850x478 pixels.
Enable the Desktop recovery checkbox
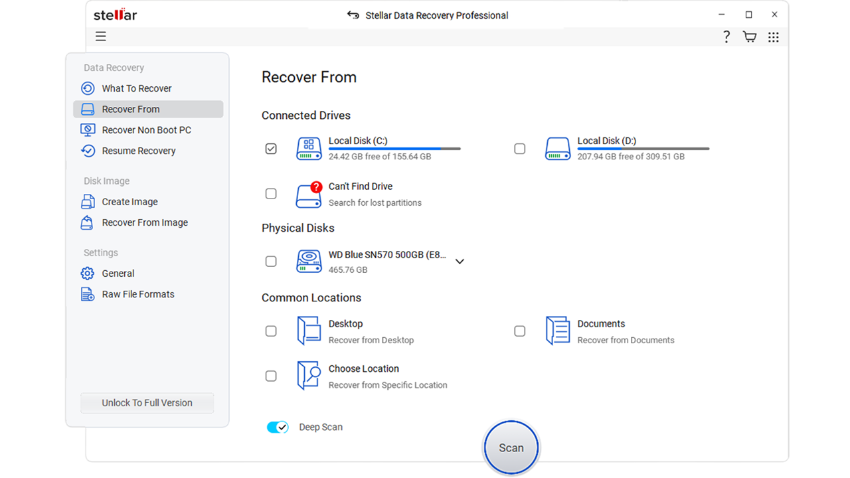[271, 331]
